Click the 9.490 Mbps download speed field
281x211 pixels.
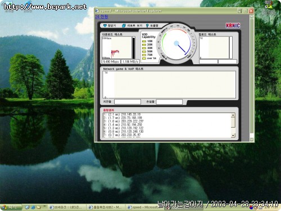[x=111, y=61]
